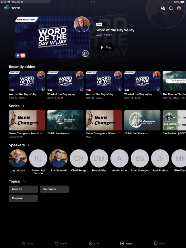This screenshot has width=186, height=248.
Task: Click the 'Recently added' heading
Action: click(22, 67)
